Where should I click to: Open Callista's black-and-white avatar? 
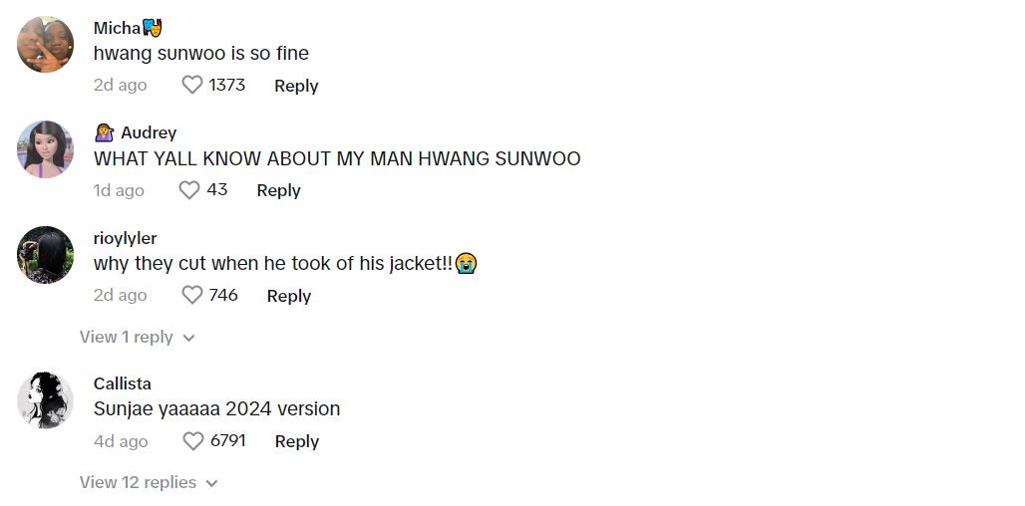(x=45, y=400)
